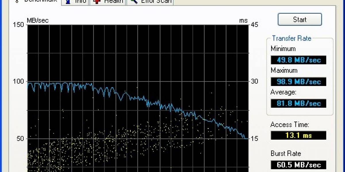345x172 pixels.
Task: Click the 50 mark on the left axis
Action: 20,139
